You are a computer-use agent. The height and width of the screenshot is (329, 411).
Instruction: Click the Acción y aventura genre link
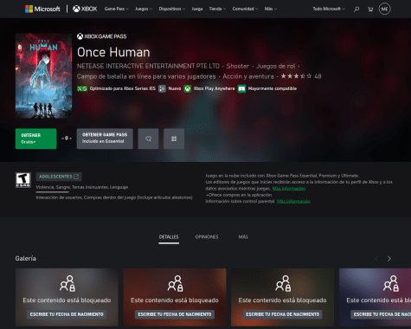tap(248, 76)
